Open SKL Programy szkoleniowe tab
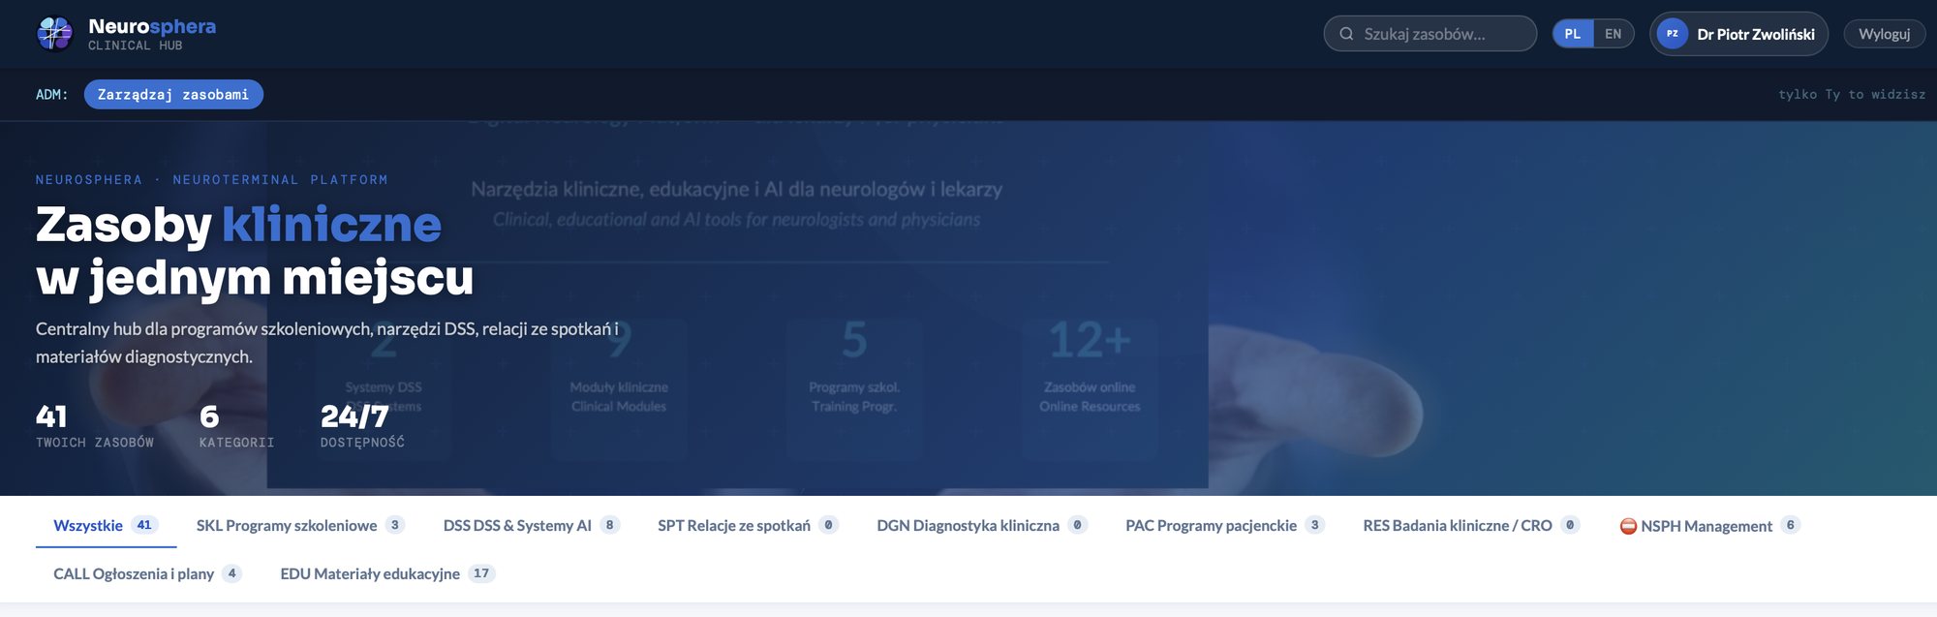The width and height of the screenshot is (1937, 617). click(300, 525)
